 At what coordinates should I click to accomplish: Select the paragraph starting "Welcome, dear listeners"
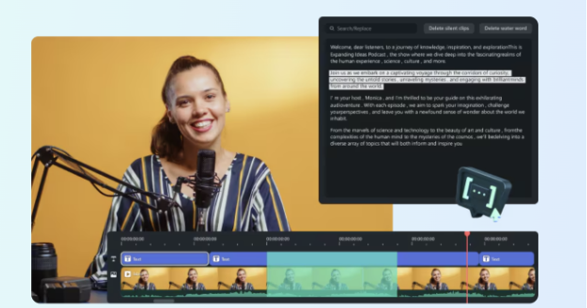tap(426, 54)
